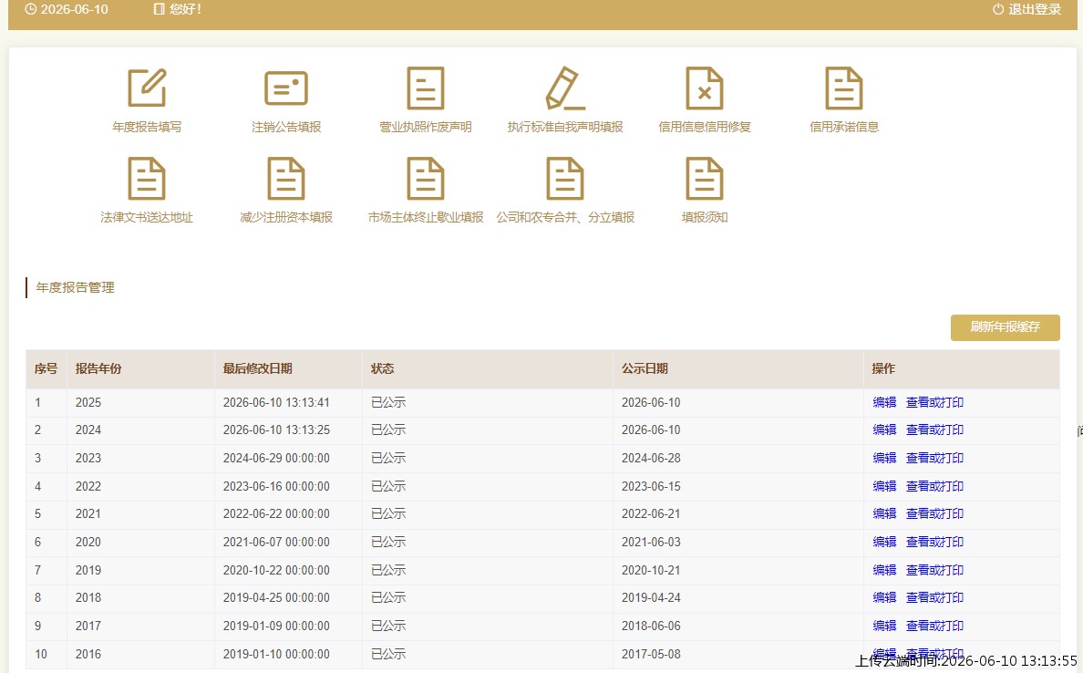Screen dimensions: 1083x673
Task: Open 减少注册资本填报 icon
Action: [286, 178]
